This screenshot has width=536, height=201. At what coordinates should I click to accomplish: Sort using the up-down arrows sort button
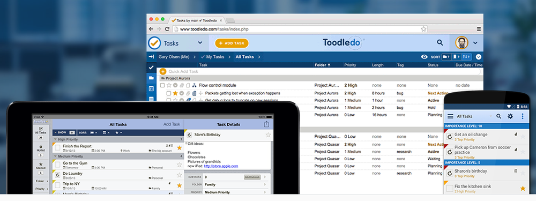466,57
